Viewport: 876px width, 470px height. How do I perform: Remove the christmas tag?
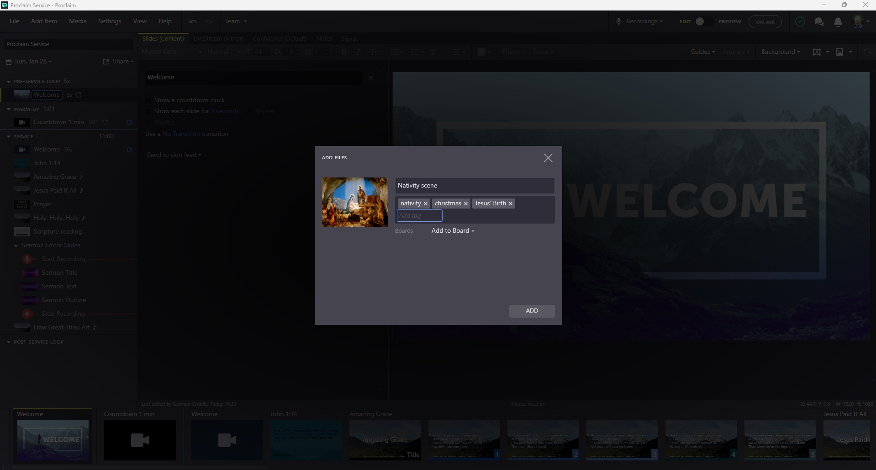point(465,204)
